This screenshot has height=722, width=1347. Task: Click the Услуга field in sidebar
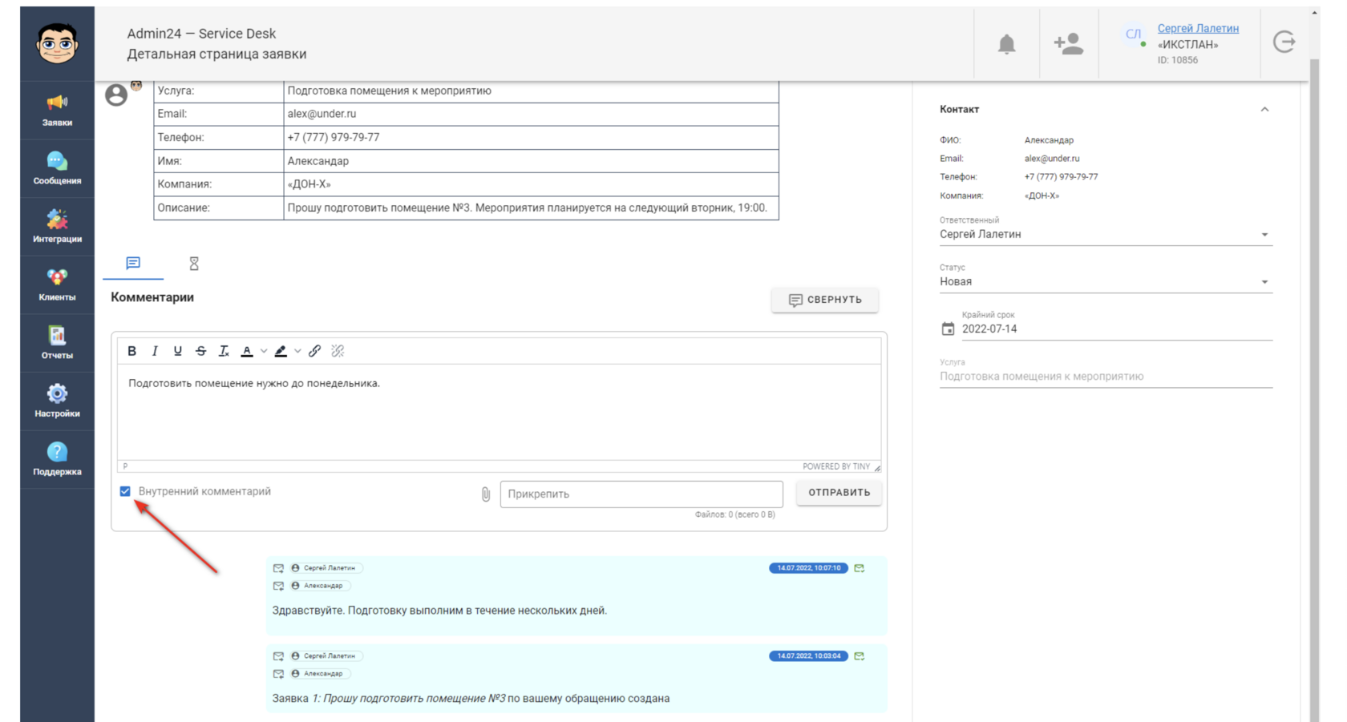pyautogui.click(x=1106, y=376)
